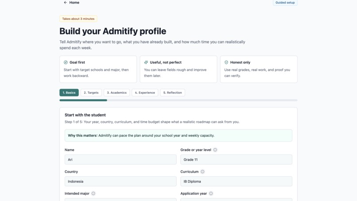Click the Name field label
The width and height of the screenshot is (357, 201).
point(70,150)
